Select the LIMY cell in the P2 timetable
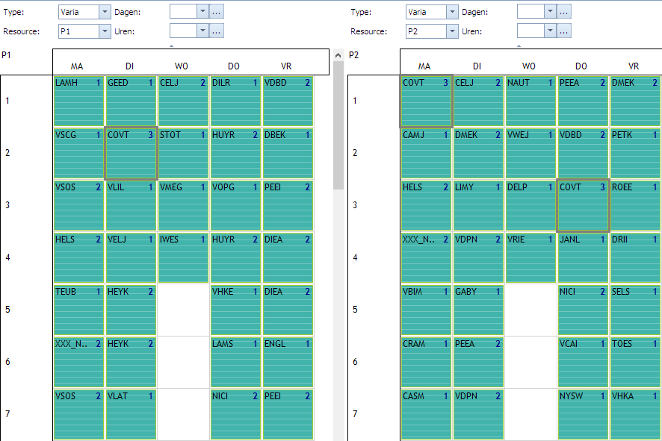Viewport: 662px width, 441px height. click(x=478, y=206)
